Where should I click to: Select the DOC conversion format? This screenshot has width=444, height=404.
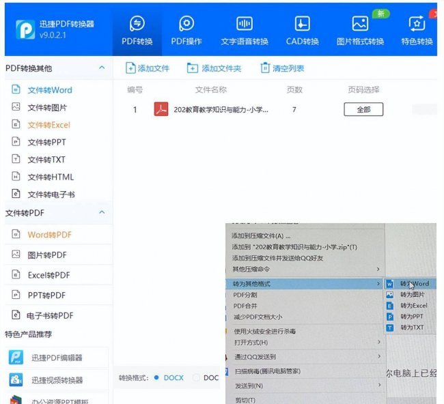coord(206,377)
